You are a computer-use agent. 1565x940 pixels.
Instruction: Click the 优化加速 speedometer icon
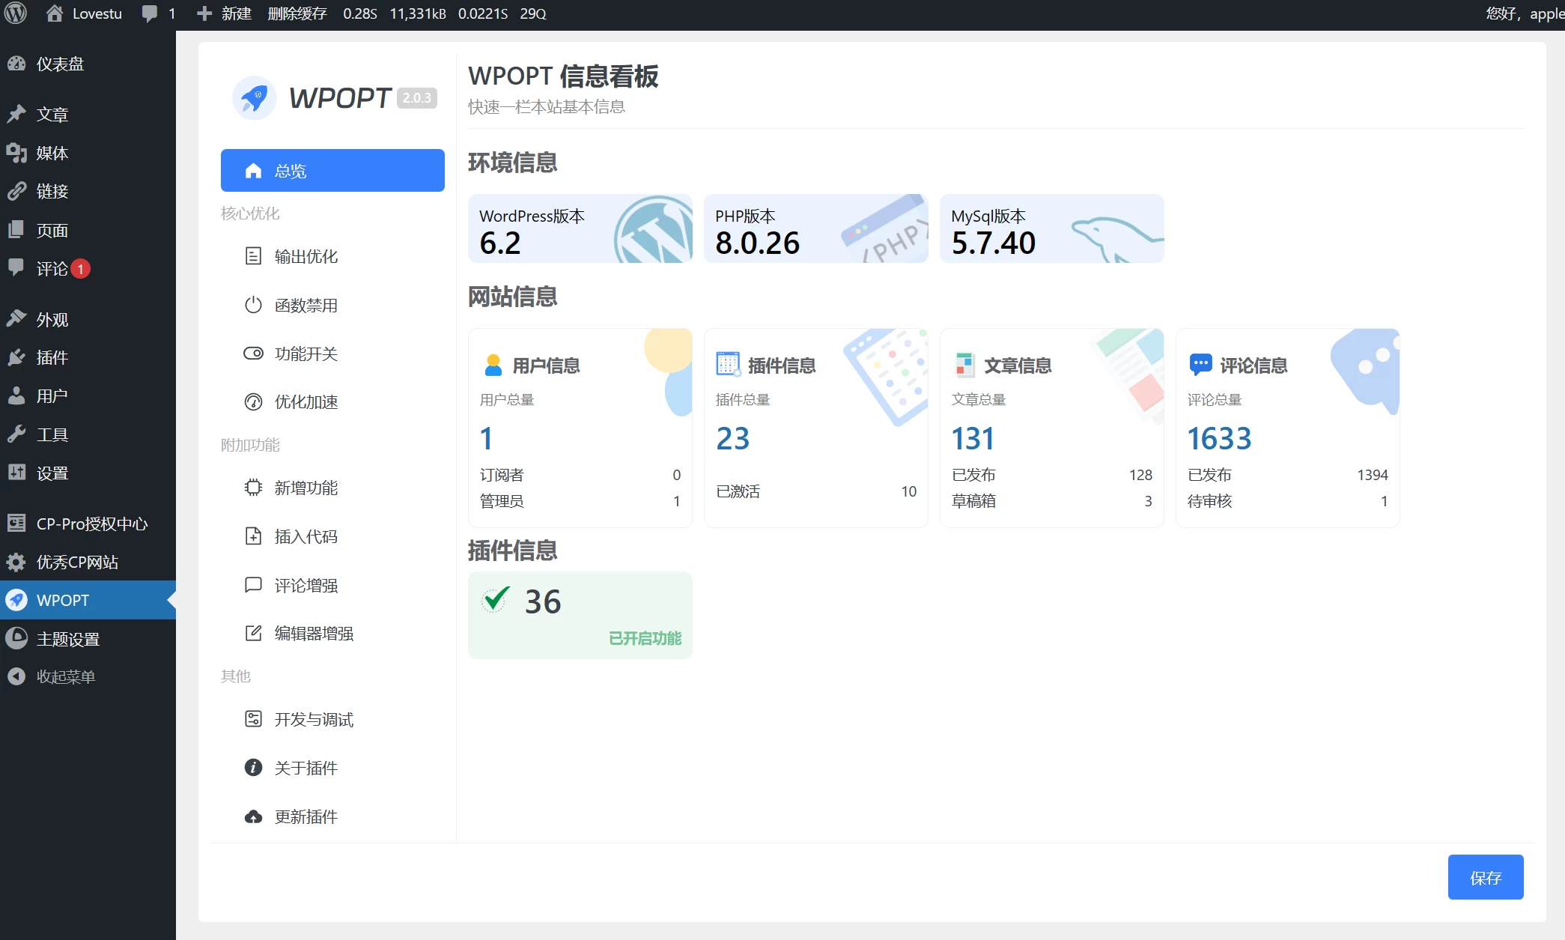coord(253,402)
